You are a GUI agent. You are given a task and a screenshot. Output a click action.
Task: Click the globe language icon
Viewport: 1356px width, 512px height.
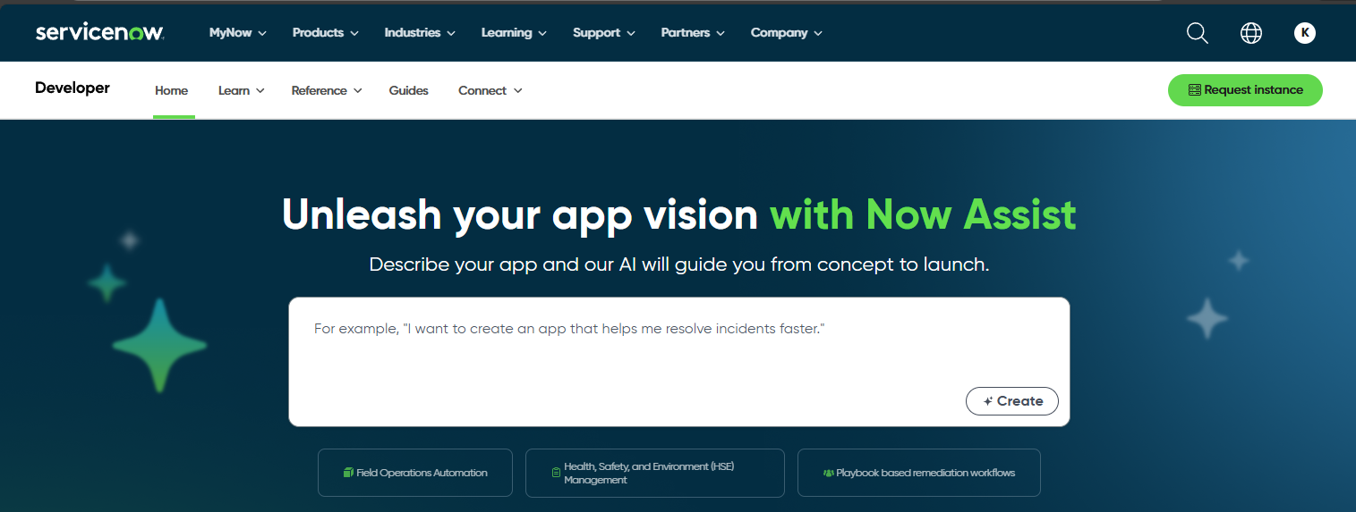[1250, 33]
